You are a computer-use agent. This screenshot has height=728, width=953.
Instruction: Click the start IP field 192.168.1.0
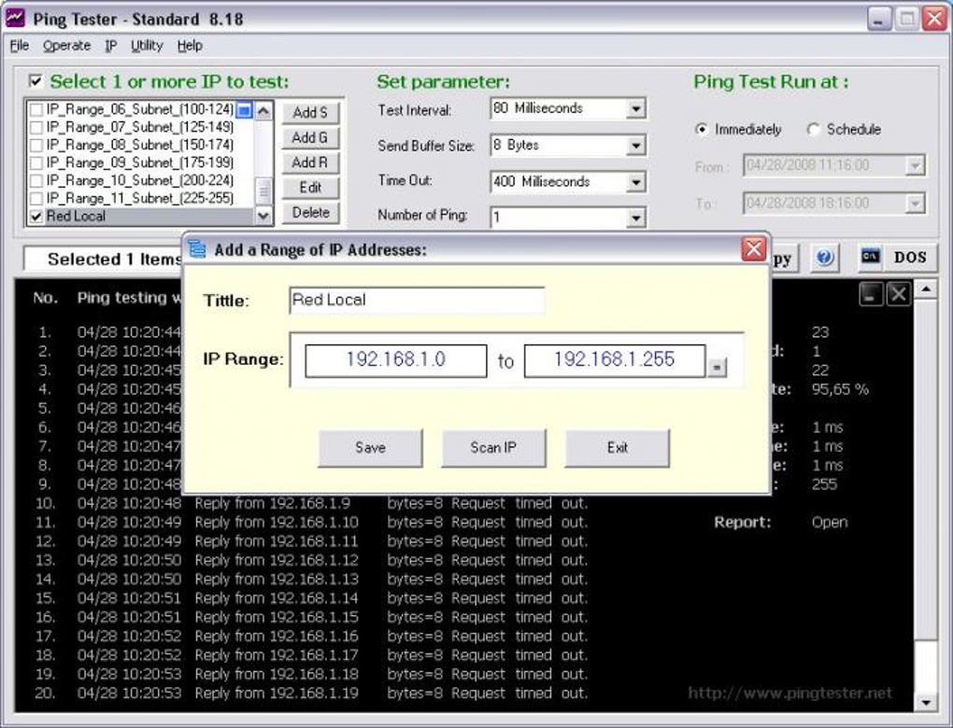point(395,360)
